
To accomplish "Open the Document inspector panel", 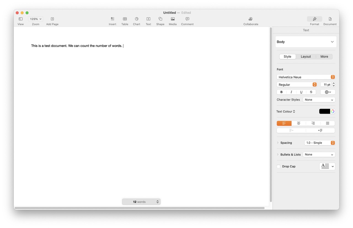I will click(330, 21).
